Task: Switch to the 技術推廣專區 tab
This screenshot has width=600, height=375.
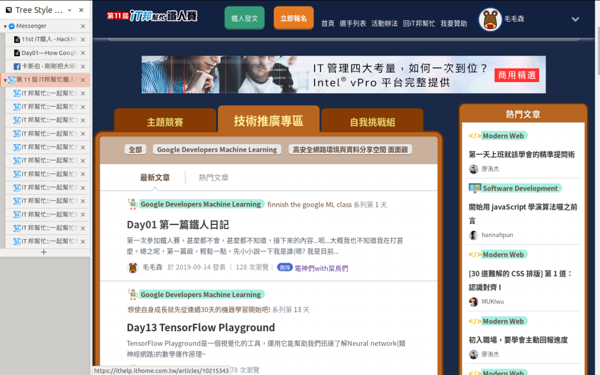Action: tap(268, 121)
